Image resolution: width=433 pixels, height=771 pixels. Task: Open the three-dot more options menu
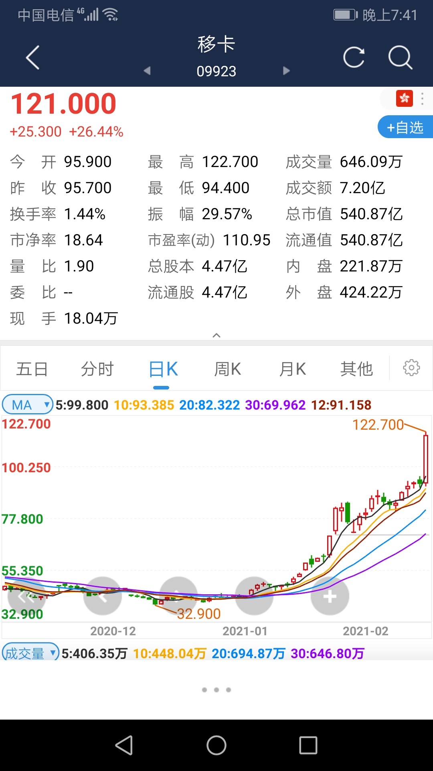[422, 99]
